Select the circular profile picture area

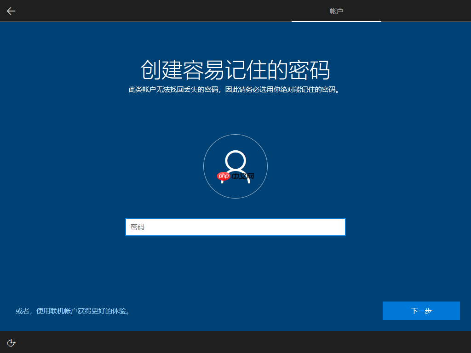coord(235,166)
